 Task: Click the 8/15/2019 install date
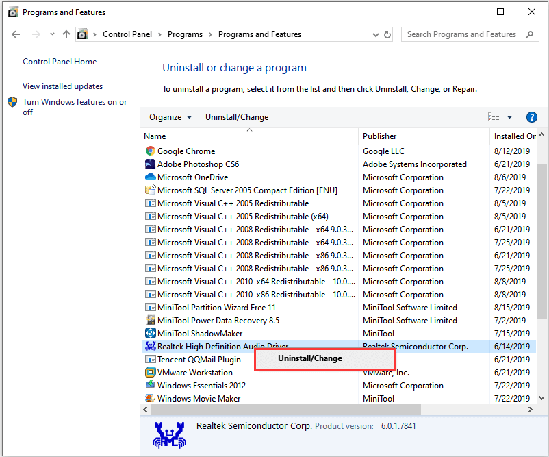(x=512, y=308)
